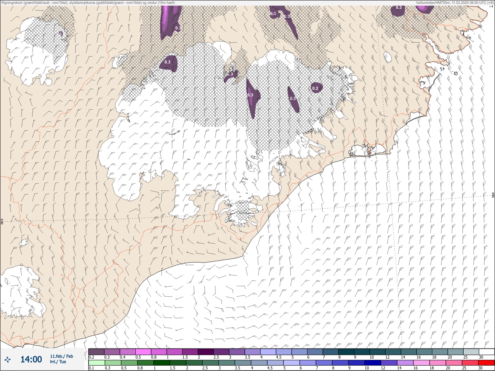Click the 0.2 precipitation label on the map

[315, 88]
